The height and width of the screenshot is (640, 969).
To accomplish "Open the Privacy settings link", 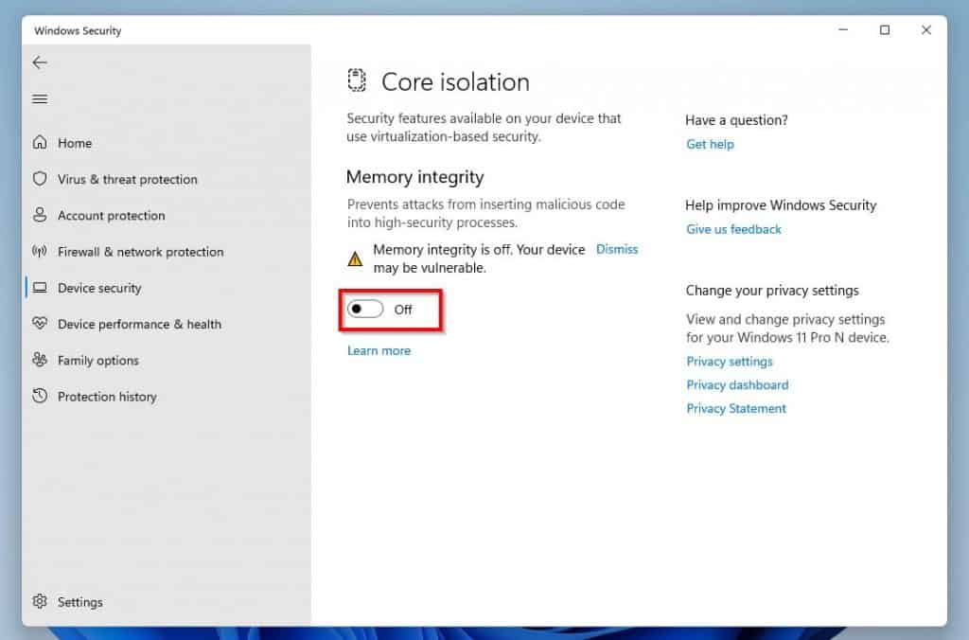I will [x=730, y=361].
